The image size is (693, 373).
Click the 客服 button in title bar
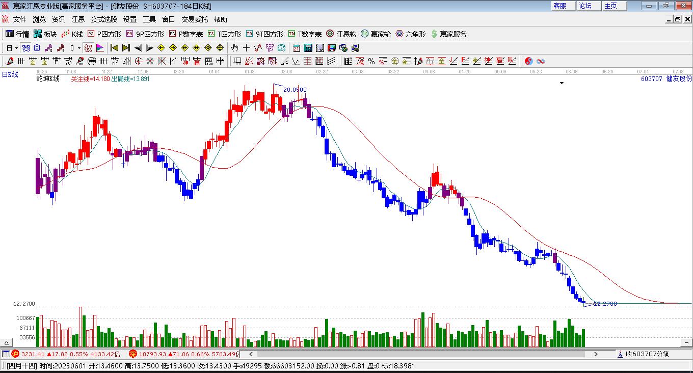click(564, 6)
